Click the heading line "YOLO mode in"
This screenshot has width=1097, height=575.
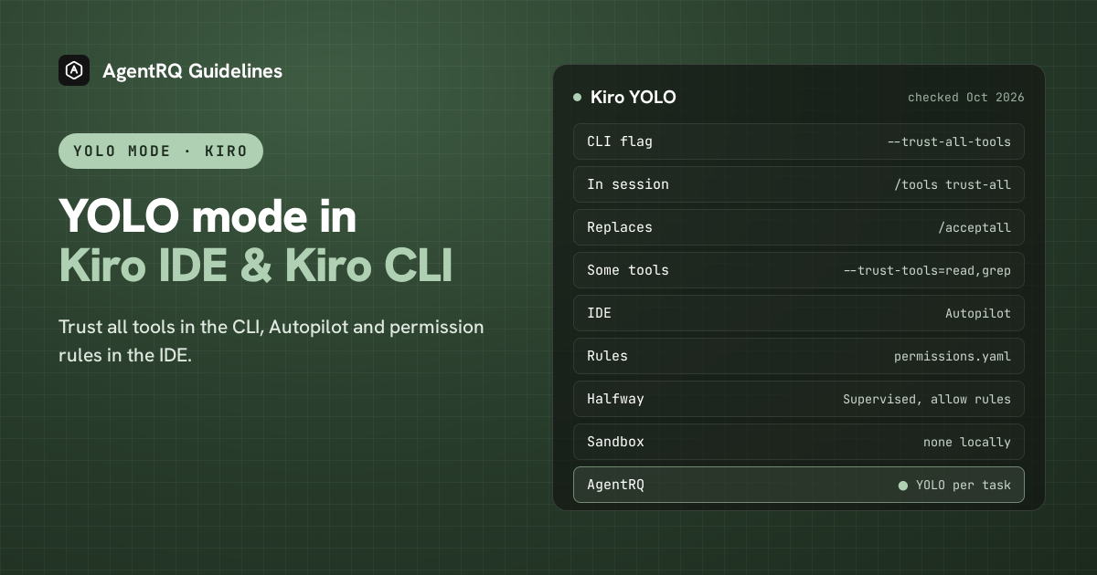[208, 217]
